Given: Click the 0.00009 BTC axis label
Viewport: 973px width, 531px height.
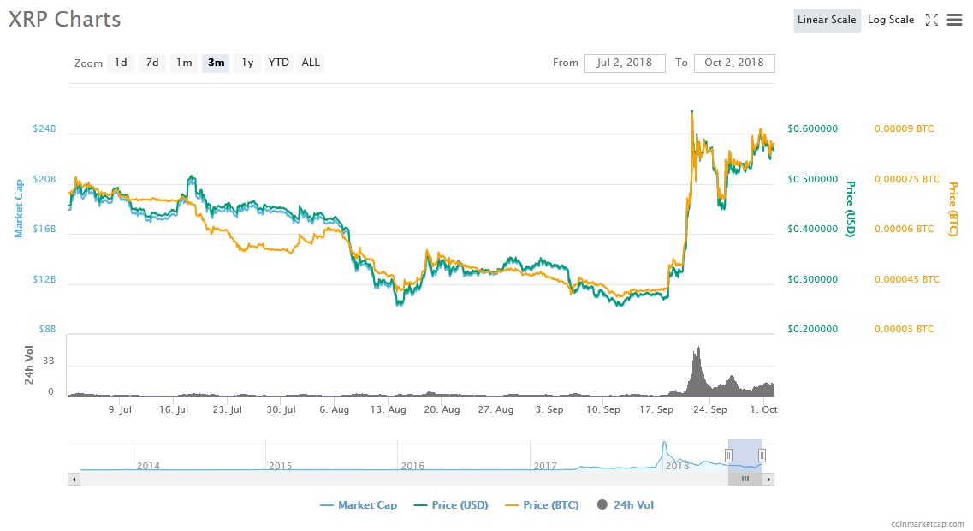Looking at the screenshot, I should point(905,128).
